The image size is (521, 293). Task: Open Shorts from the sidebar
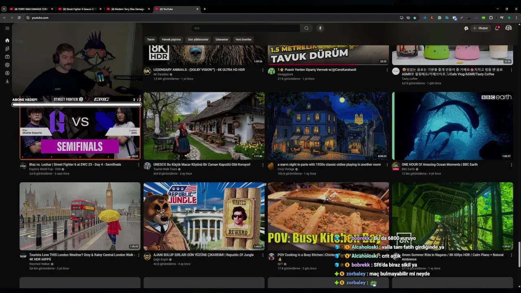coord(7,48)
